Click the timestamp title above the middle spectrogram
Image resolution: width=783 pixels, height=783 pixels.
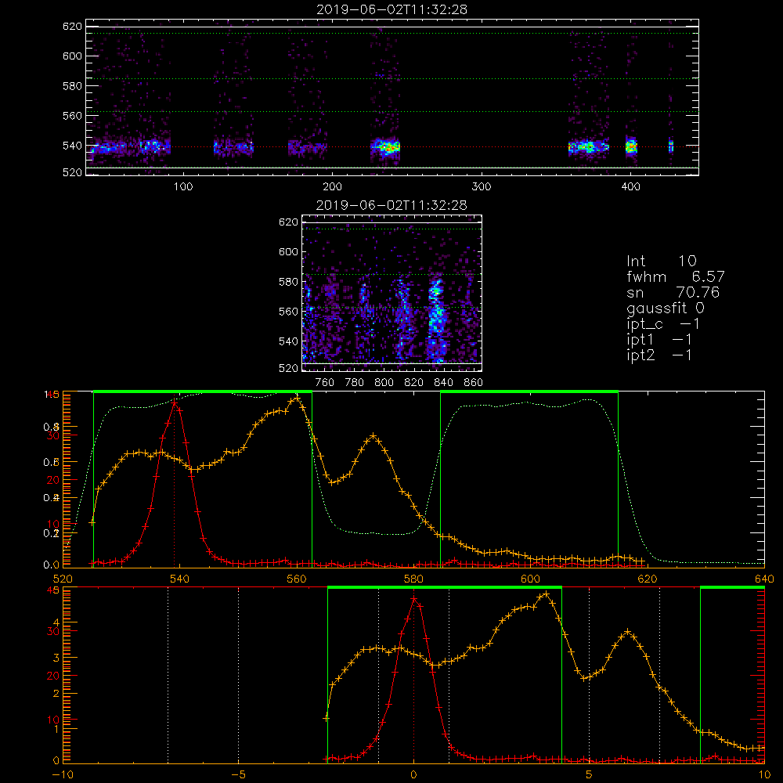tap(392, 205)
